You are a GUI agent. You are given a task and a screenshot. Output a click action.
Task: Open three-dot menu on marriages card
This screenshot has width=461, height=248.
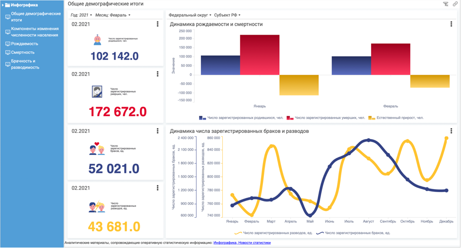[158, 131]
